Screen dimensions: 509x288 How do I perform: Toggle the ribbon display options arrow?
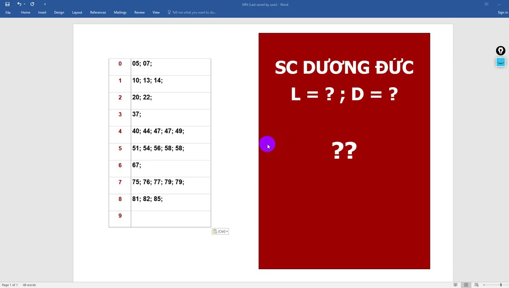pyautogui.click(x=486, y=4)
